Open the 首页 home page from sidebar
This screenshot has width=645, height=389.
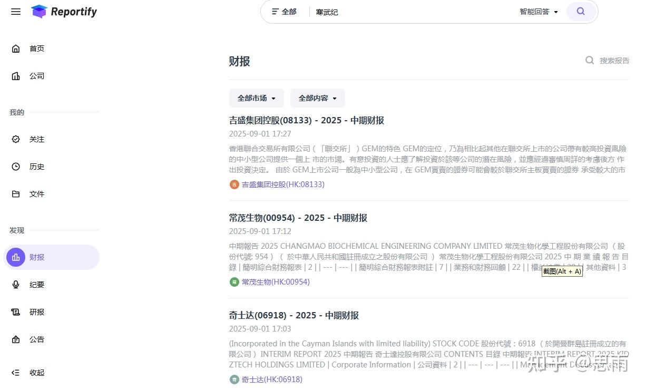click(x=36, y=48)
